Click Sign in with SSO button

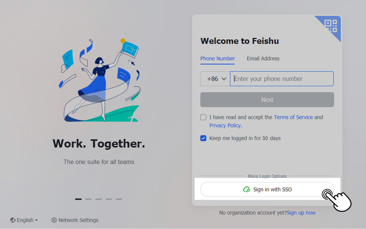coord(267,190)
